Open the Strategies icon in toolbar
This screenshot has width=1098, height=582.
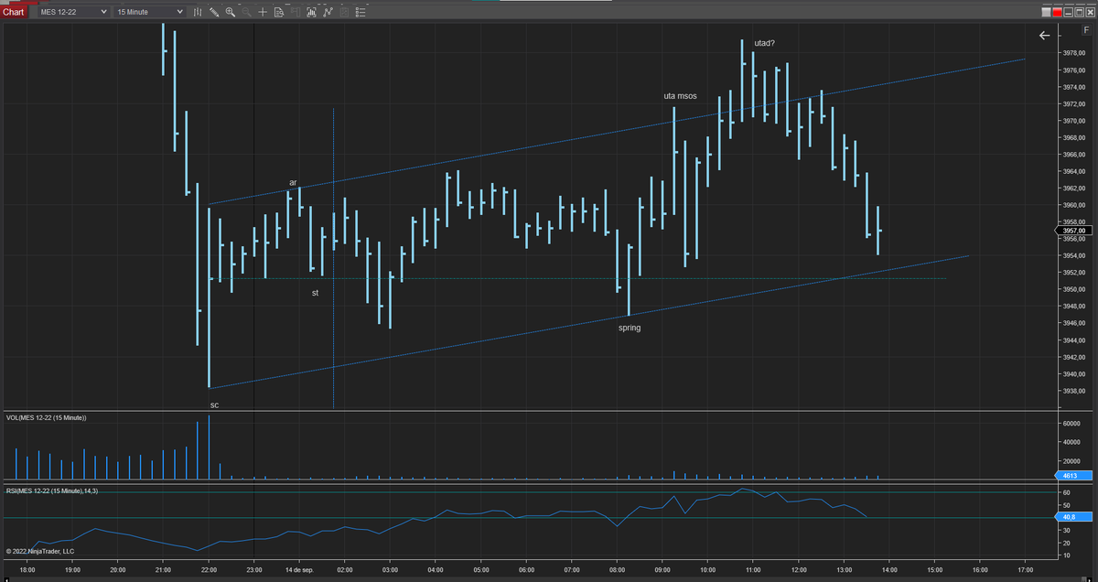[343, 12]
